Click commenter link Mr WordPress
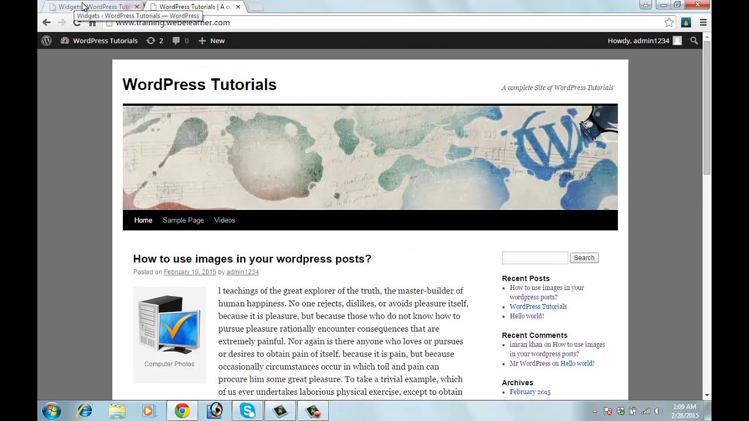Image resolution: width=749 pixels, height=421 pixels. click(x=530, y=363)
